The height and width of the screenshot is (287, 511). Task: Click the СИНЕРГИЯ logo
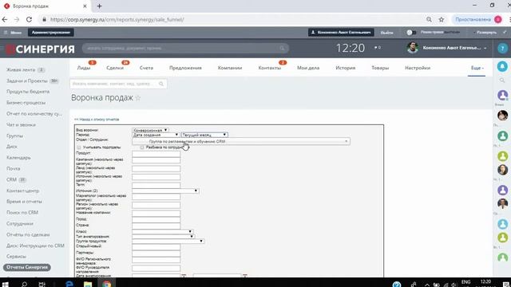pyautogui.click(x=41, y=49)
